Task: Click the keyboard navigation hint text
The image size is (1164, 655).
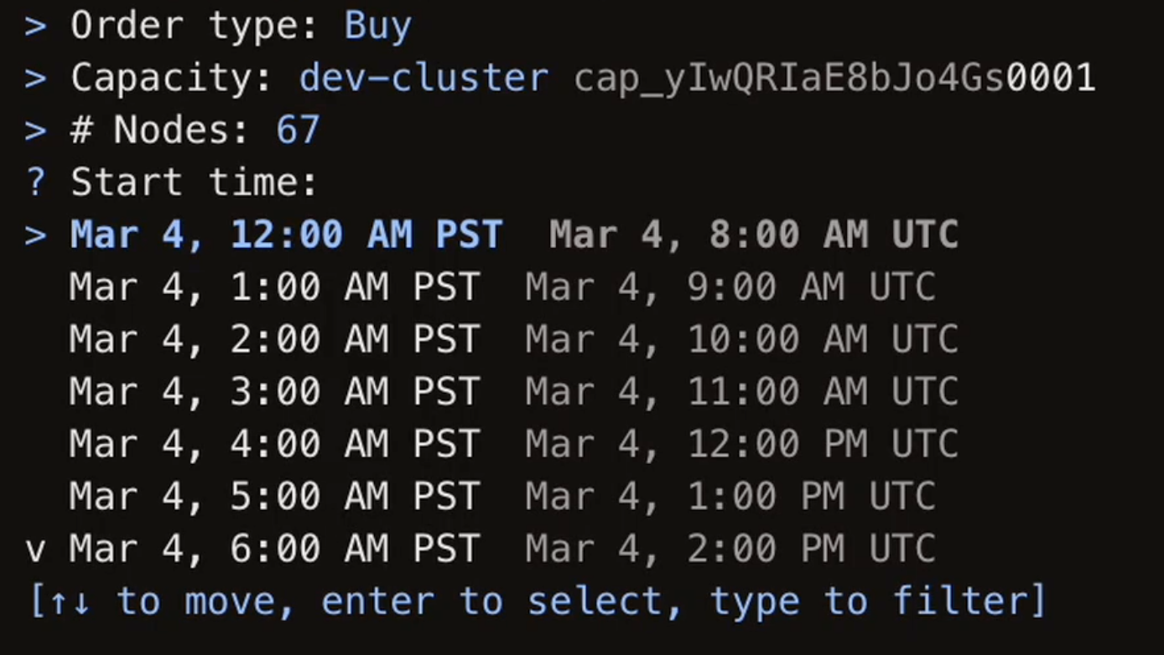Action: (x=538, y=601)
